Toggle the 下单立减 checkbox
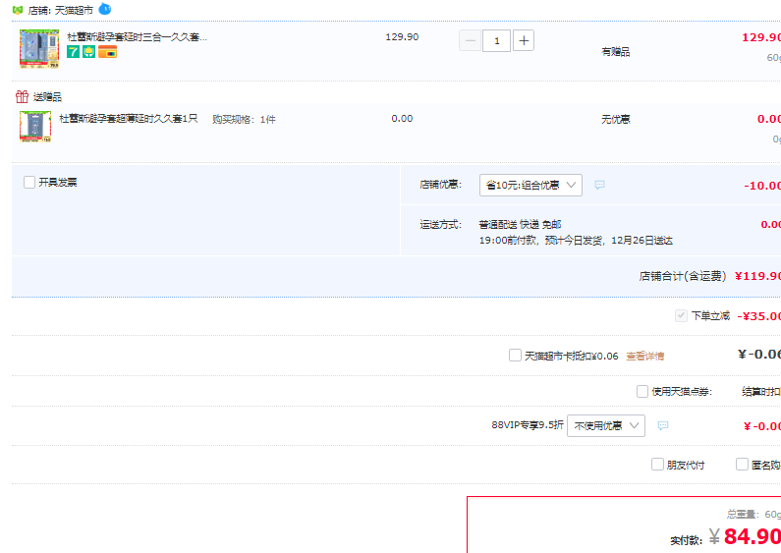This screenshot has width=781, height=553. (x=681, y=315)
